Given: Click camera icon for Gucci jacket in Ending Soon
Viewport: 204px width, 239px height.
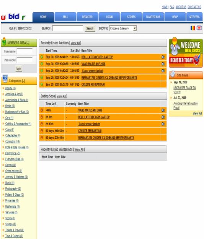Looking at the screenshot, I should (x=163, y=124).
